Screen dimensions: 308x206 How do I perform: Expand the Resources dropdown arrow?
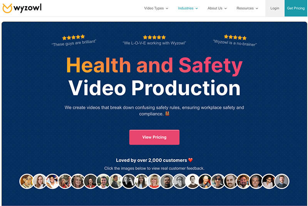click(257, 8)
